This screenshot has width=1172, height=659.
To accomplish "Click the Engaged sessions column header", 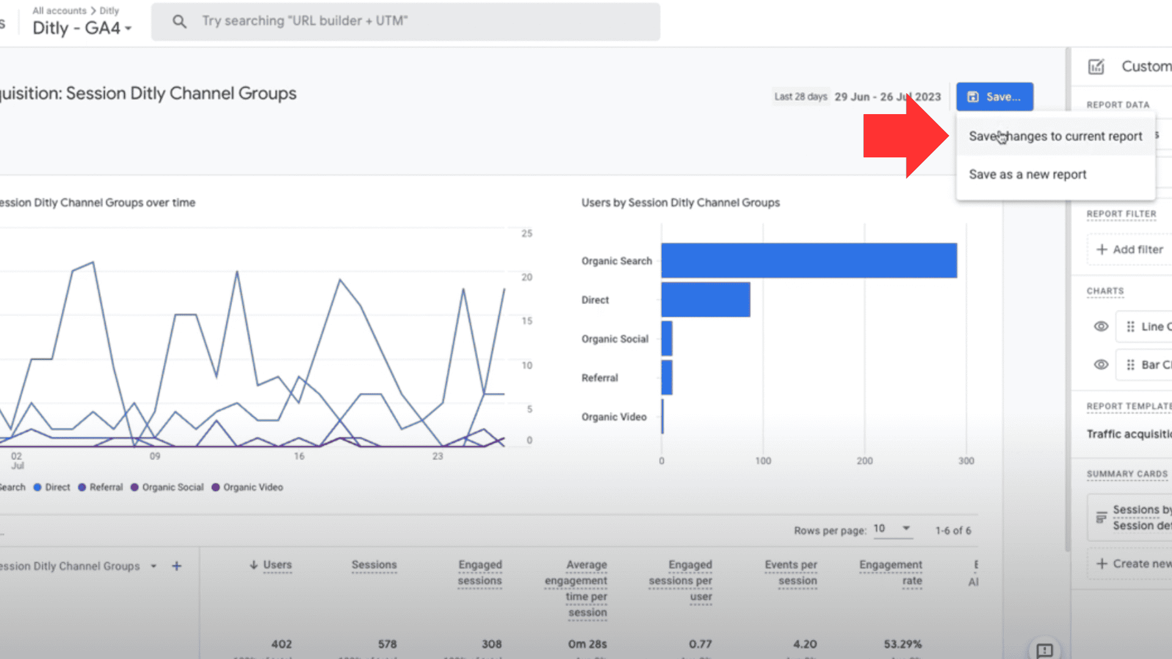I will click(x=480, y=573).
